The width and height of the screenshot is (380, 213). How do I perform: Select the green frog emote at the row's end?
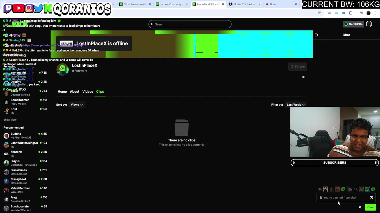pyautogui.click(x=373, y=189)
